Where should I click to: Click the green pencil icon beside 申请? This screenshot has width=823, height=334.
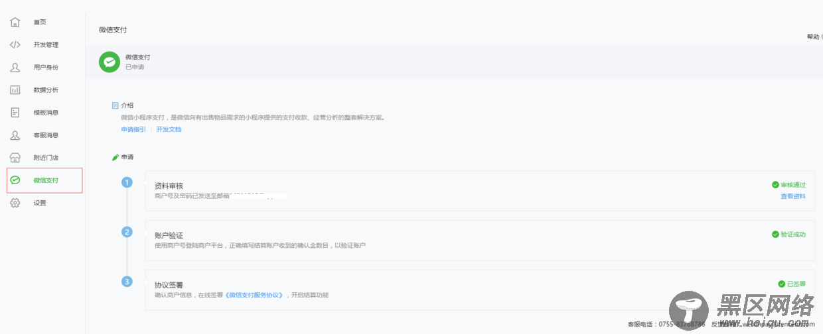point(115,157)
